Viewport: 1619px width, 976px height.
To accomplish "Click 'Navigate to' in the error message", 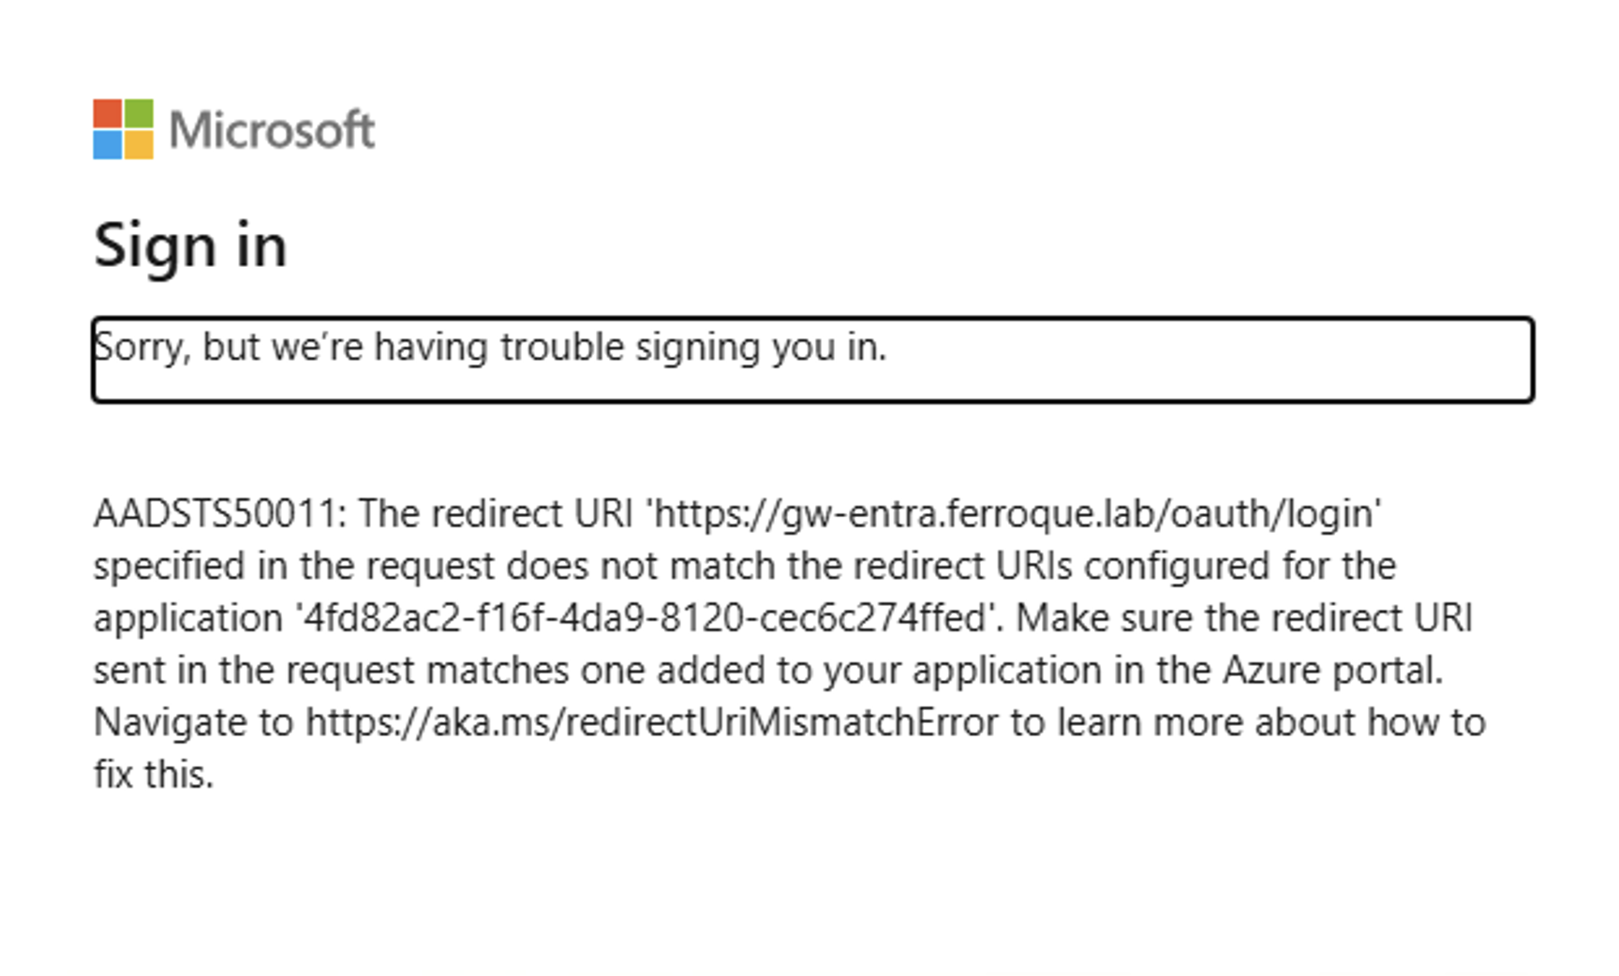I will tap(194, 722).
